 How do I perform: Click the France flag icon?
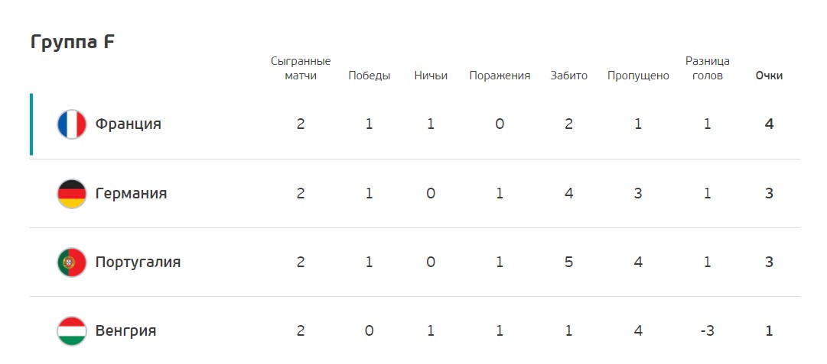coord(72,124)
